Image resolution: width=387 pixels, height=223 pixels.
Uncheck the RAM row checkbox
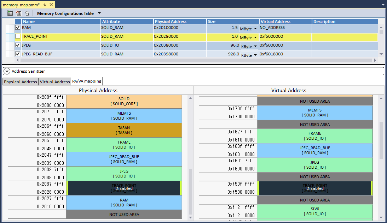[18, 28]
